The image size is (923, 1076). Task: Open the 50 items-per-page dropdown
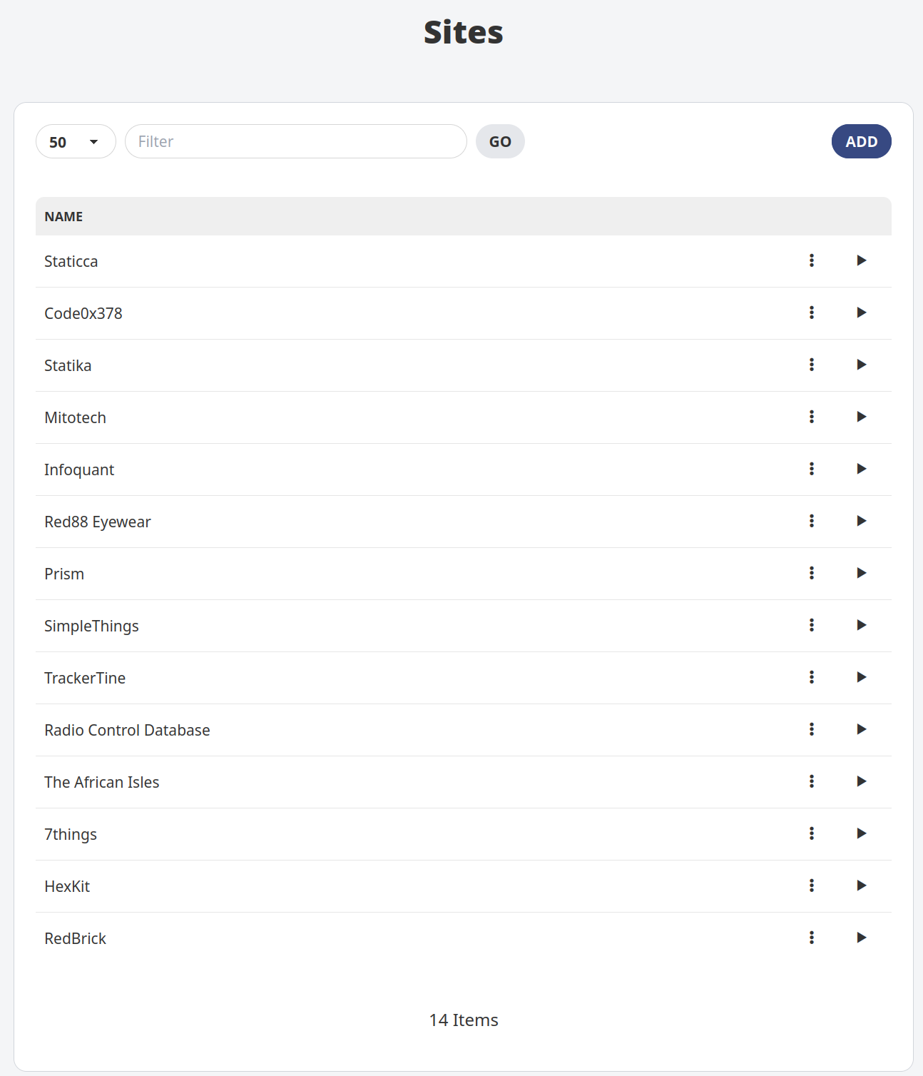76,141
